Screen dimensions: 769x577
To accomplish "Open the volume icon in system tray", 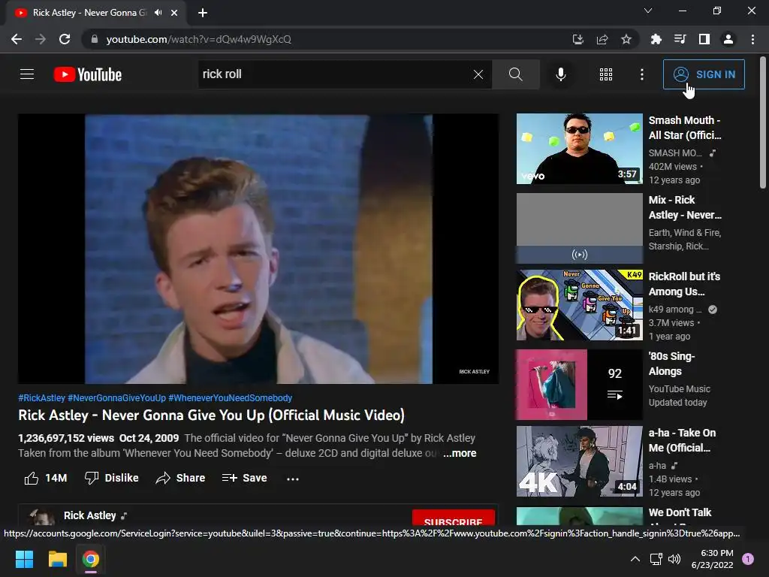I will coord(674,559).
